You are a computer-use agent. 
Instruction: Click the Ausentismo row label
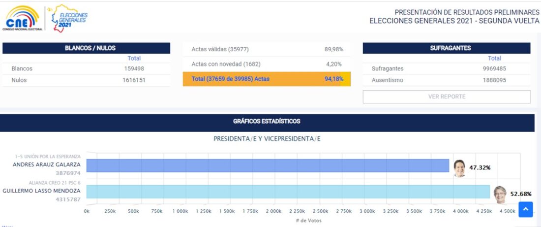tap(388, 80)
